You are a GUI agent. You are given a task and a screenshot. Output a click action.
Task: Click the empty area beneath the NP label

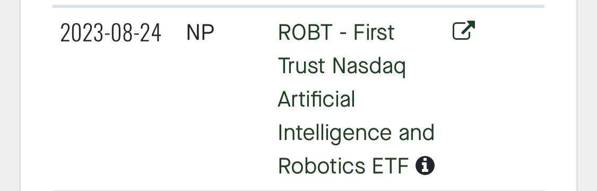click(224, 114)
